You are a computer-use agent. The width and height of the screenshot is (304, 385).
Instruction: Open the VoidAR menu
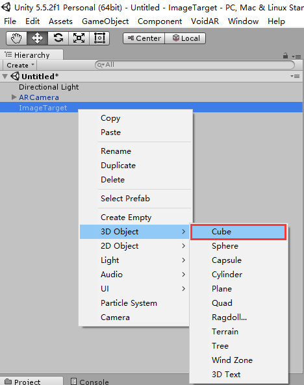pyautogui.click(x=205, y=21)
